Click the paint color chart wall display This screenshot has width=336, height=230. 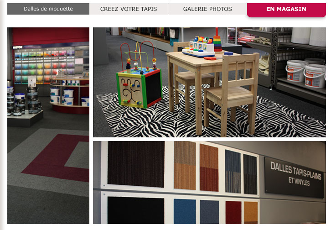click(45, 64)
